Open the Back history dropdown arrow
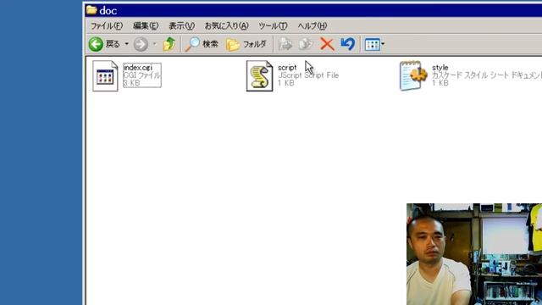Screen dimensions: 542x305 (x=126, y=44)
